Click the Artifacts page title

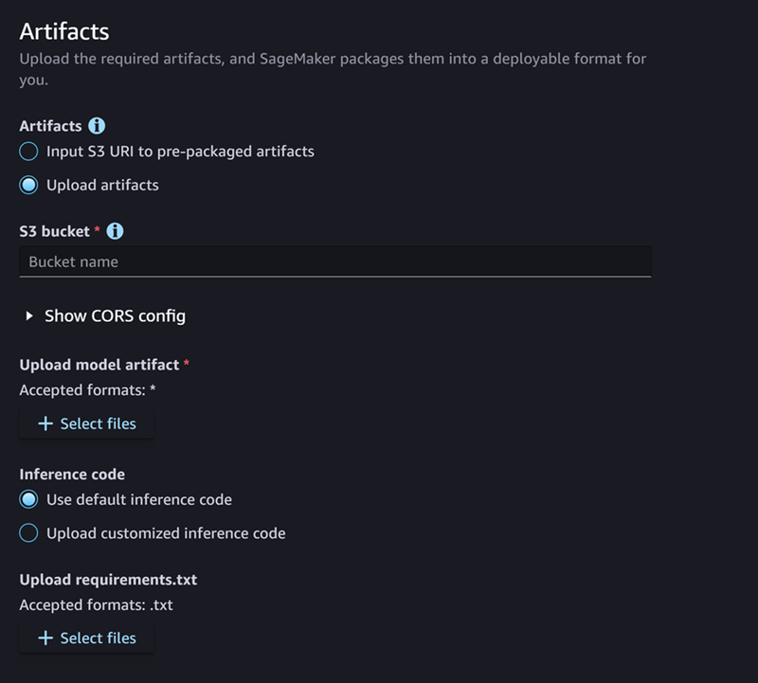(63, 31)
